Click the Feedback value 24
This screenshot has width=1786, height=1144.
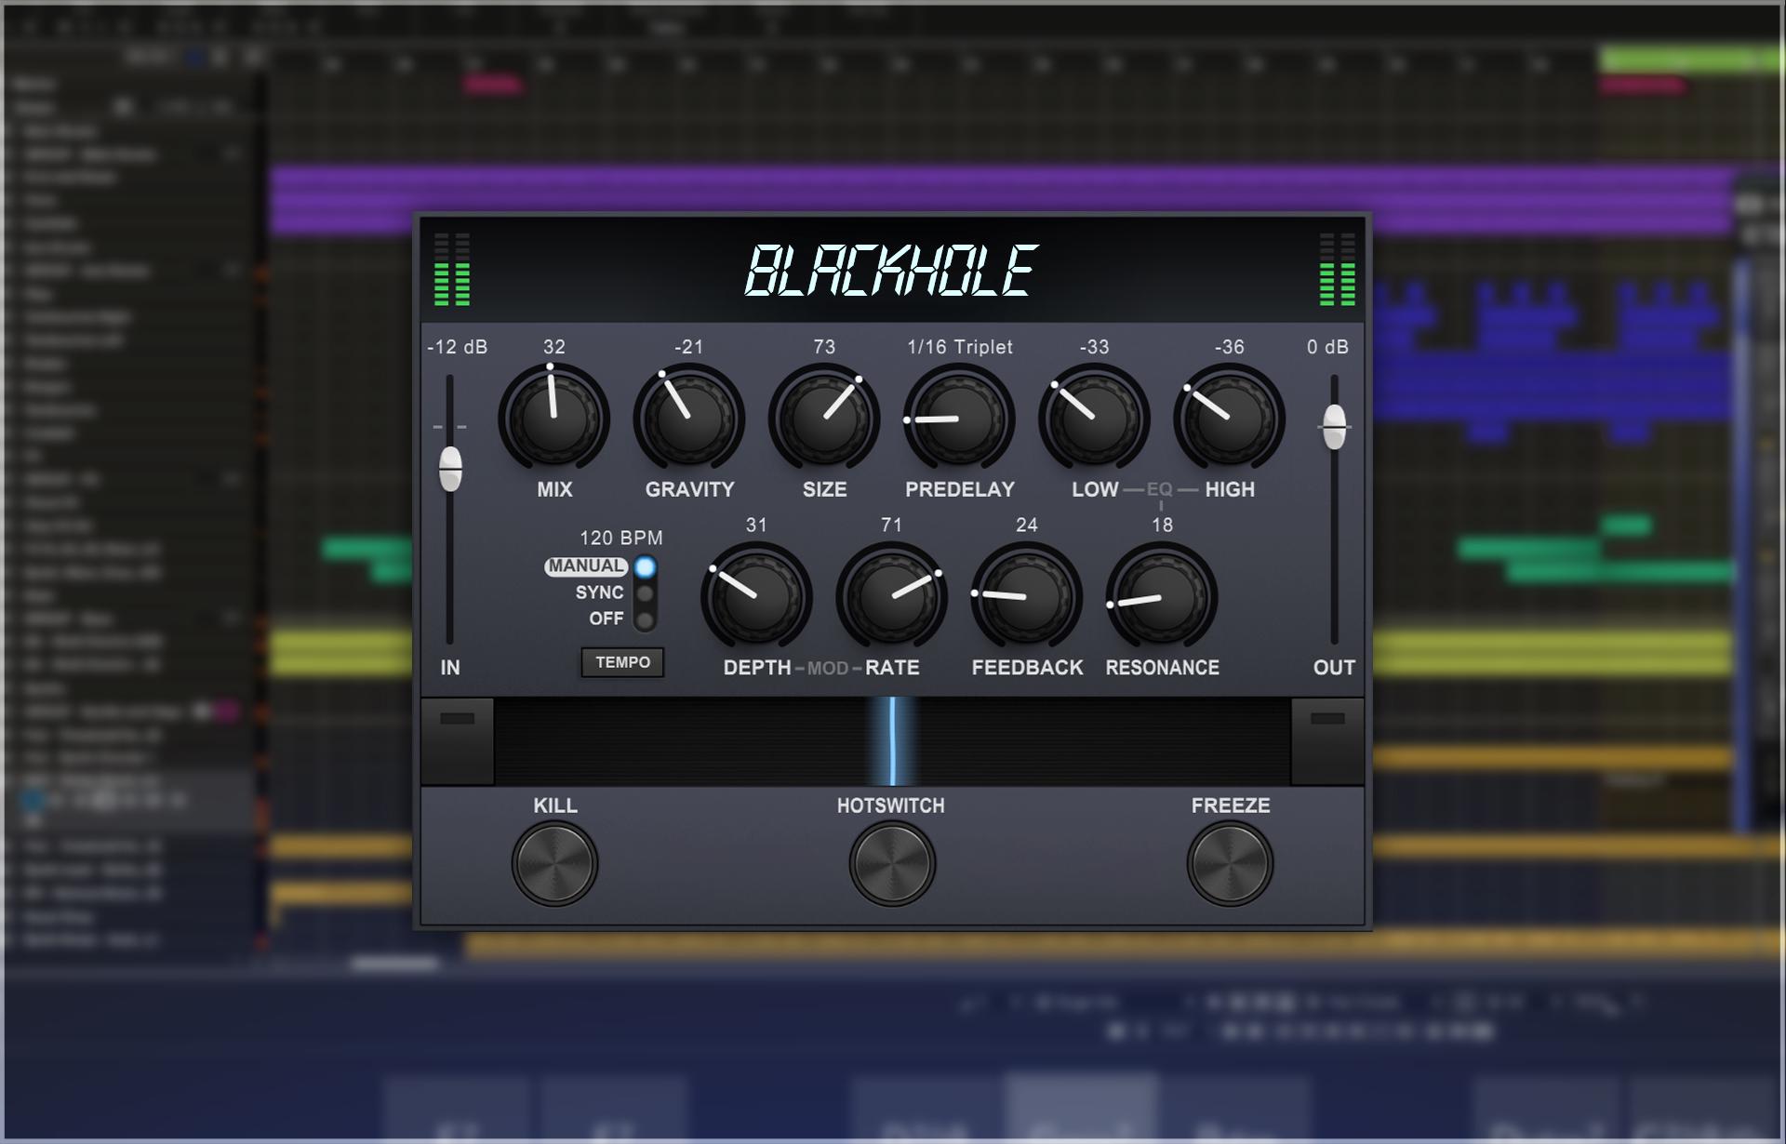[1026, 525]
